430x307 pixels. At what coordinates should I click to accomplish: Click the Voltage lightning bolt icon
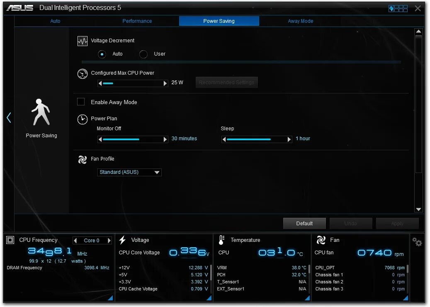pyautogui.click(x=122, y=240)
